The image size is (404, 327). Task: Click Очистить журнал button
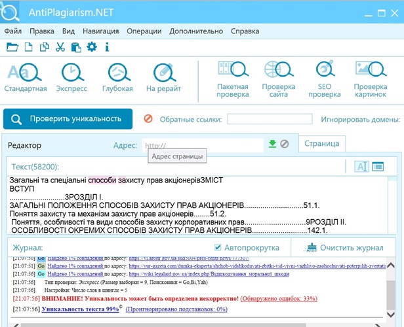344,247
